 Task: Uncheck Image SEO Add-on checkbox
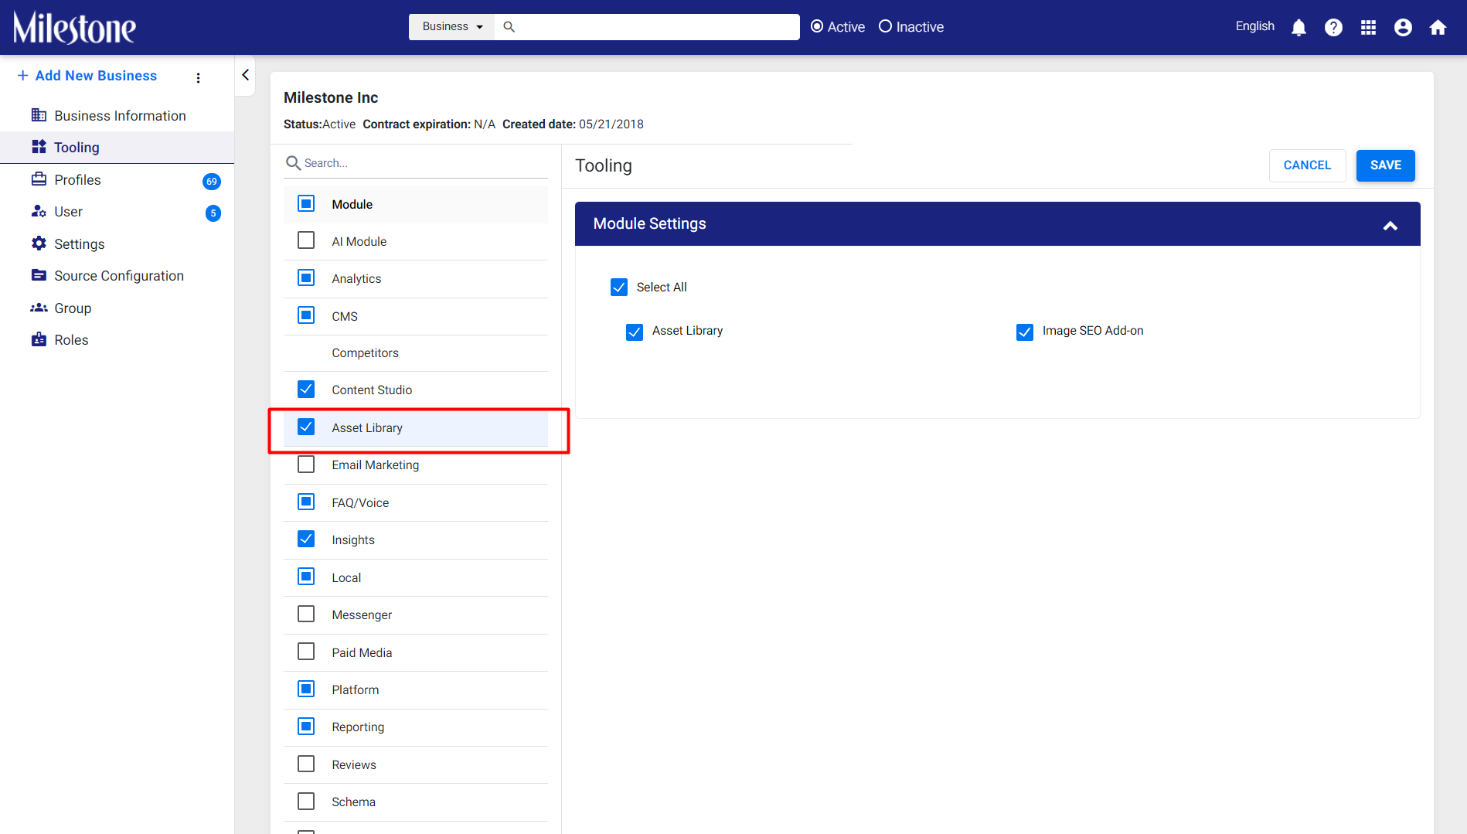coord(1025,332)
